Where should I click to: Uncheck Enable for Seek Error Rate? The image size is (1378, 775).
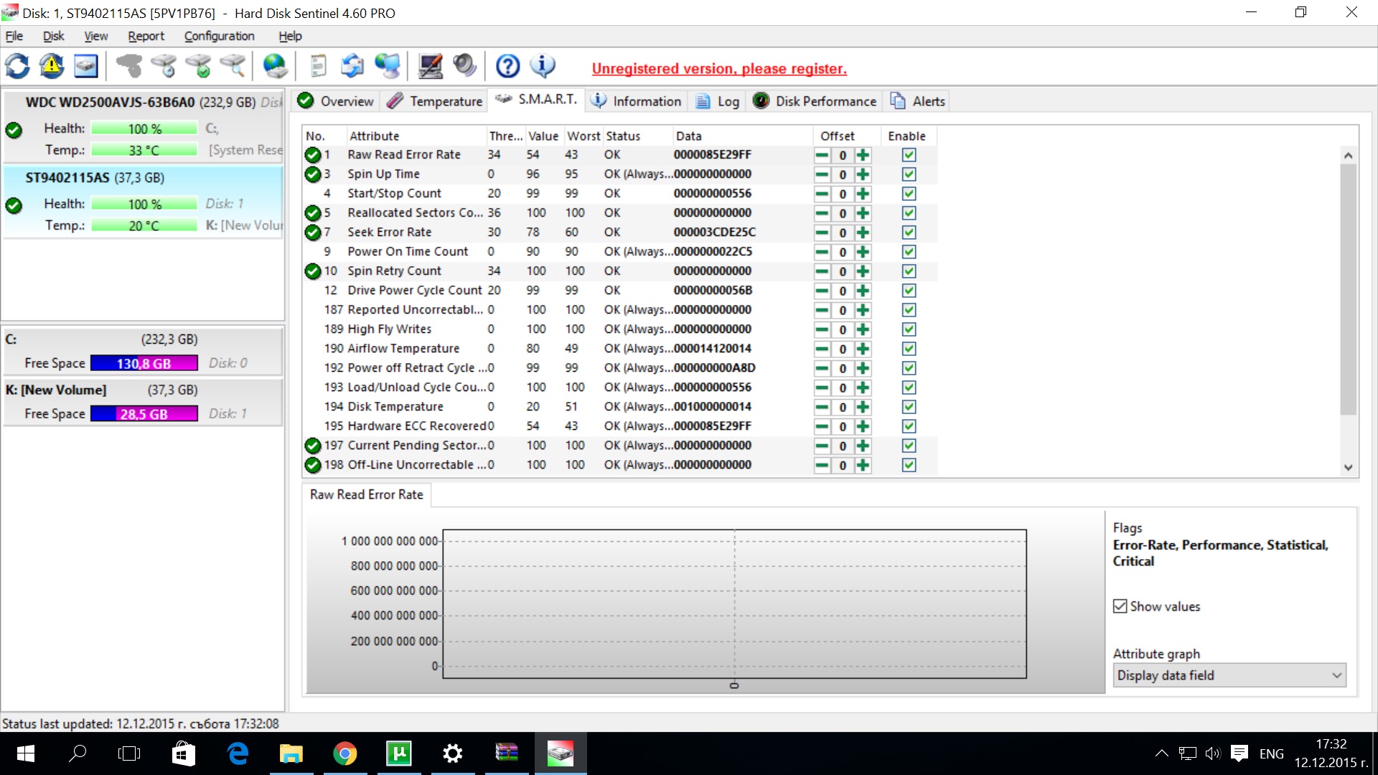pyautogui.click(x=909, y=232)
